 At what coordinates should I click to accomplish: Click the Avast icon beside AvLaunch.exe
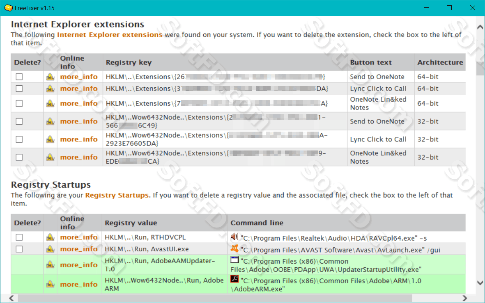[234, 248]
